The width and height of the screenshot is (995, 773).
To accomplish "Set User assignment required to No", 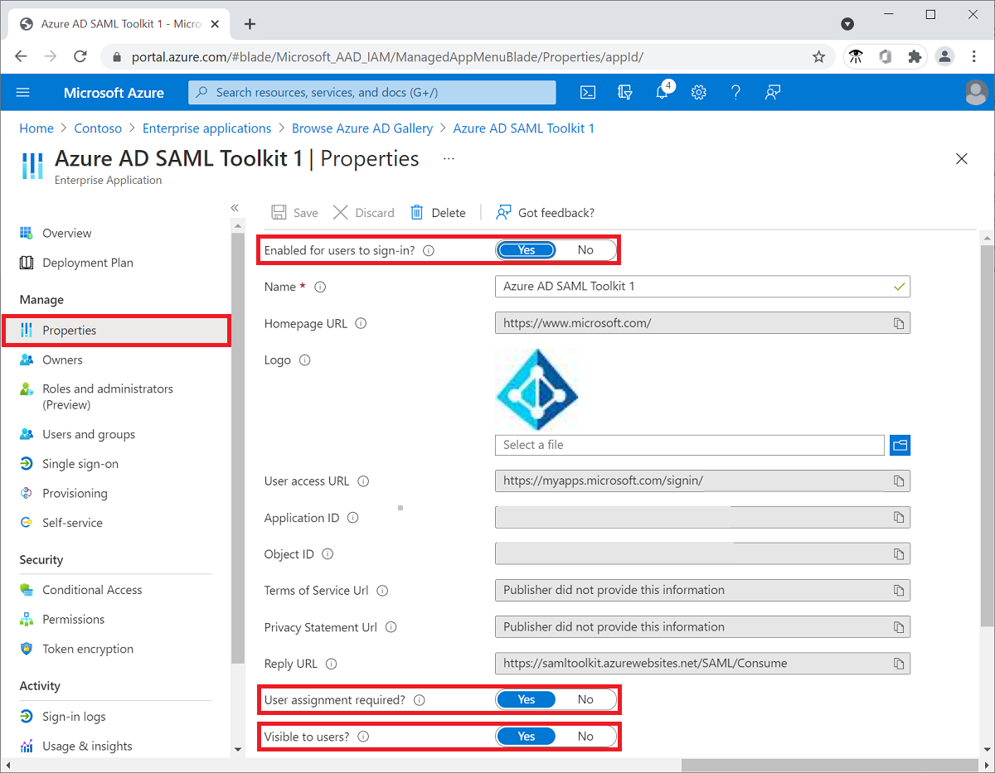I will click(x=585, y=699).
